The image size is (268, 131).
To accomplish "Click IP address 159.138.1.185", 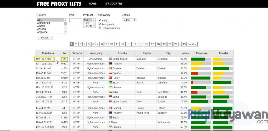I will (43, 59).
